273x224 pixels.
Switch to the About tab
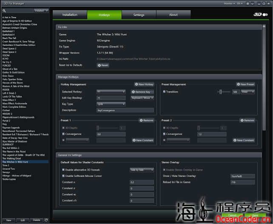click(173, 15)
